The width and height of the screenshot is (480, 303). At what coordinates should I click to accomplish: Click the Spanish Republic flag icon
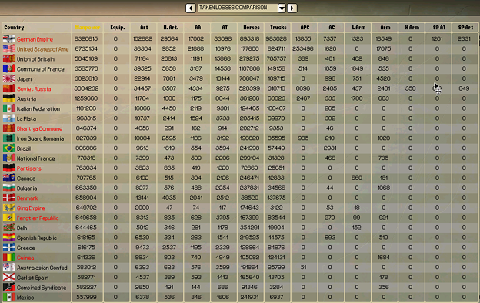click(x=9, y=238)
